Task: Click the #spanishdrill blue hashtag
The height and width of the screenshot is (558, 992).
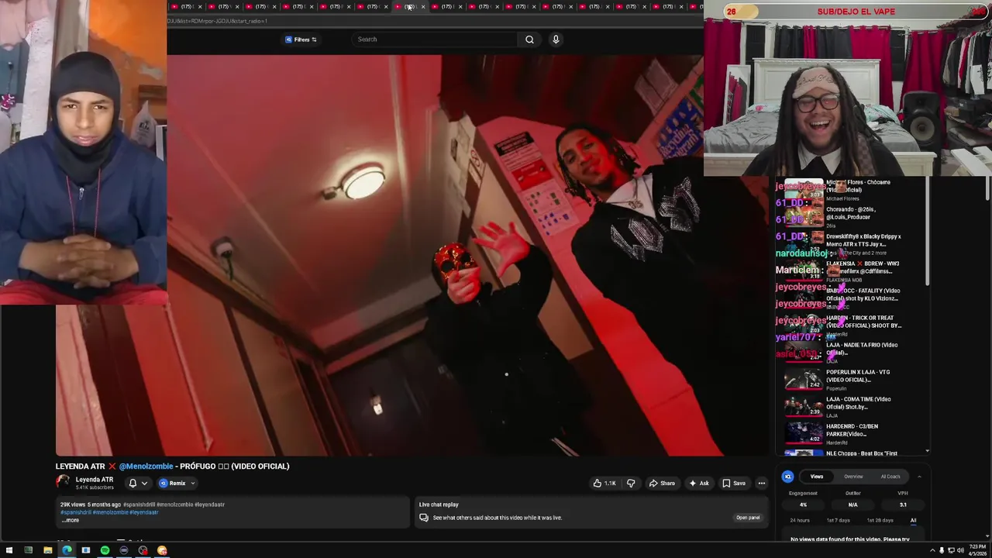Action: 76,512
